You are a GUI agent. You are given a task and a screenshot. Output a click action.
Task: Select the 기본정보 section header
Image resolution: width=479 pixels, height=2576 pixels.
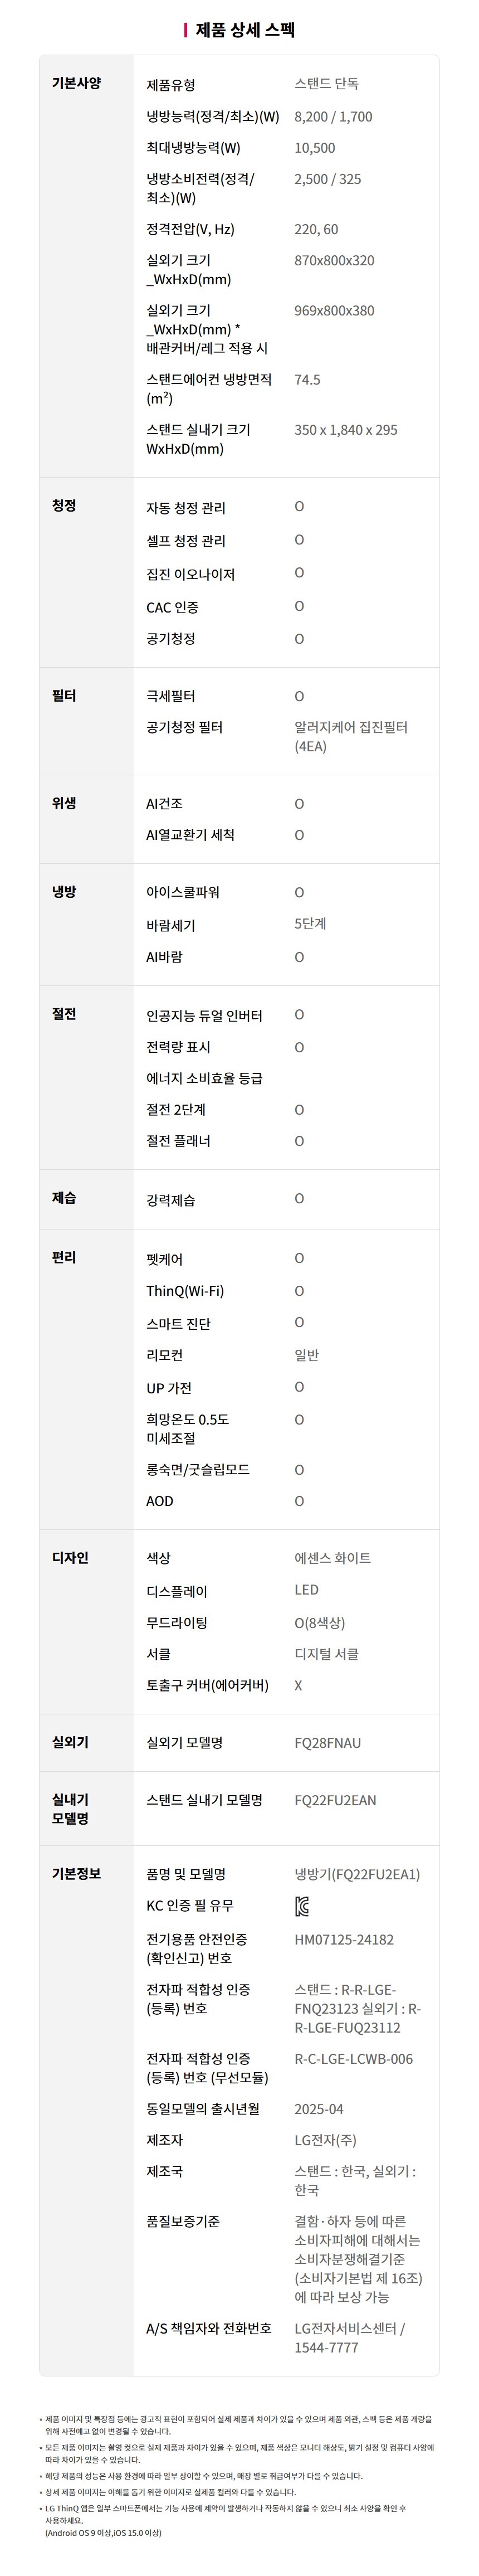pos(76,1873)
